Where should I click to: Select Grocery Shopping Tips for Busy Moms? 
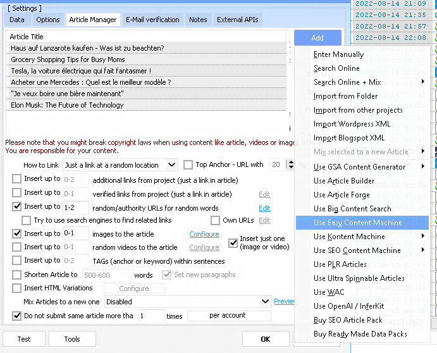tap(147, 59)
